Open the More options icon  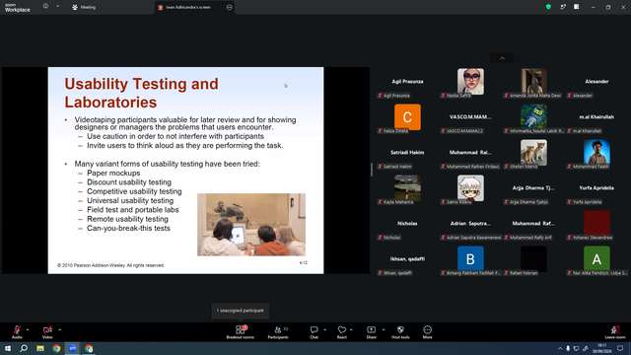tap(427, 332)
